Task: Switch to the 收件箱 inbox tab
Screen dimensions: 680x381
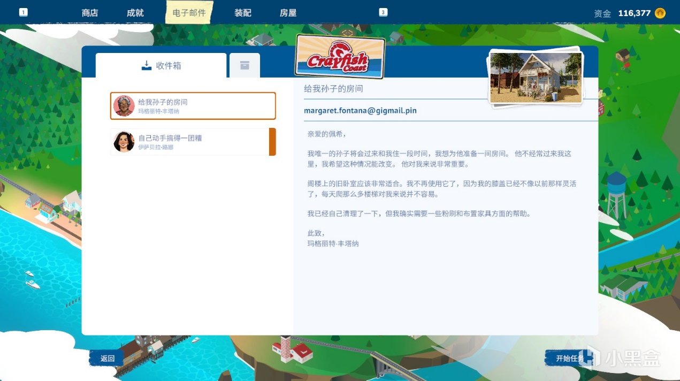Action: point(161,65)
